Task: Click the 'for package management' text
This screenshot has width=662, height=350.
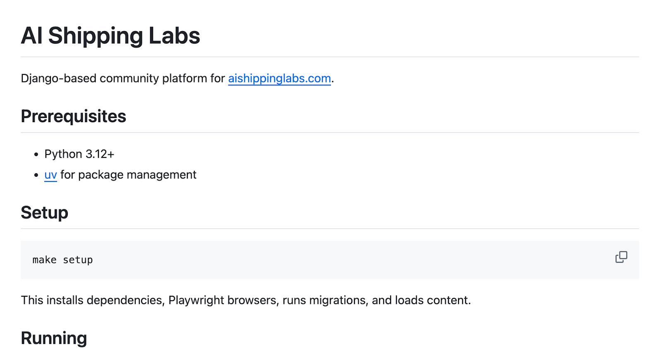Action: coord(128,175)
